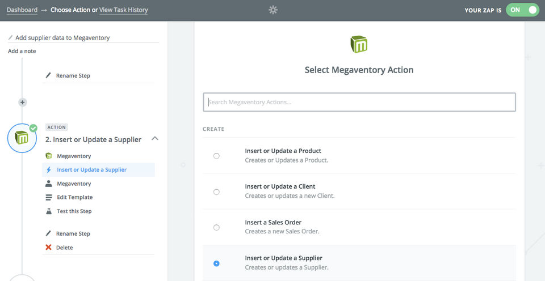The width and height of the screenshot is (545, 281).
Task: Select the Insert or Update a Client radio button
Action: pyautogui.click(x=216, y=192)
